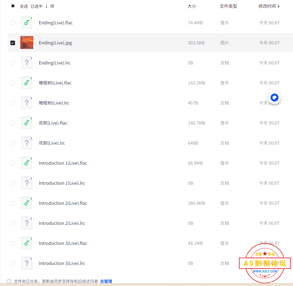This screenshot has height=286, width=293.
Task: Click the 48.1MB size value
Action: pos(195,244)
